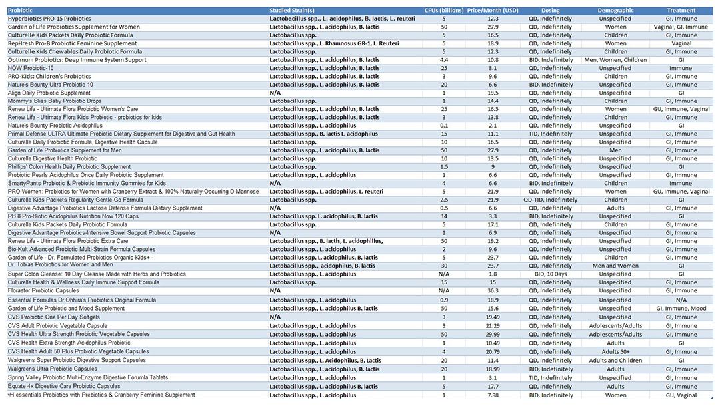
Task: Click Culturelle Health & Wellness Daily Immune Support
Action: 83,283
